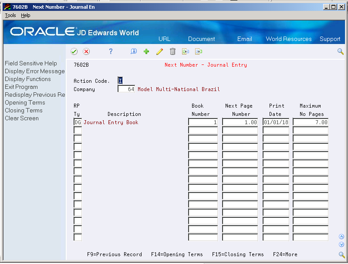348x264 pixels.
Task: Click the empty Next Page Number field, second row
Action: pos(240,130)
